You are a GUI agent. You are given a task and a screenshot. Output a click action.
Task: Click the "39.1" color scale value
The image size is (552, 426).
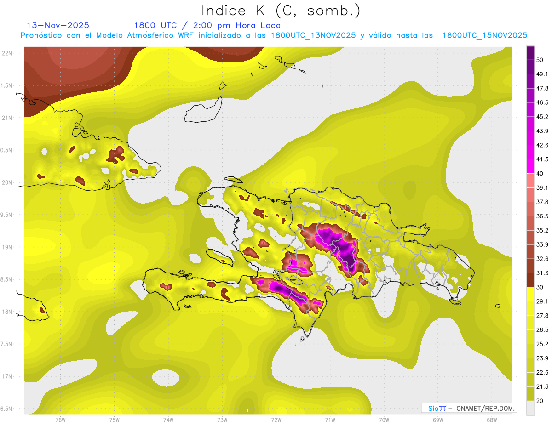[x=542, y=187]
